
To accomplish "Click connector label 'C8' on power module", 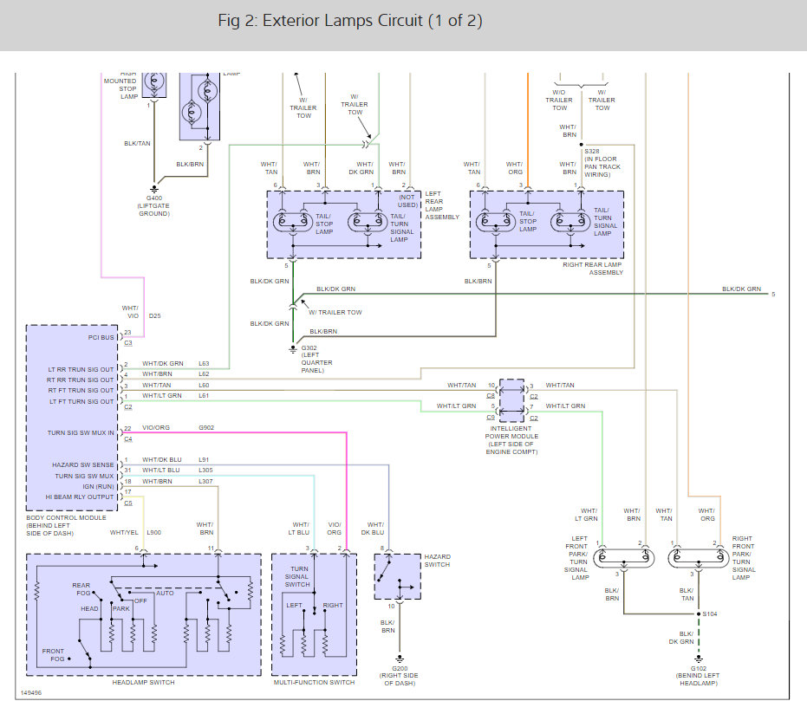I will click(491, 396).
